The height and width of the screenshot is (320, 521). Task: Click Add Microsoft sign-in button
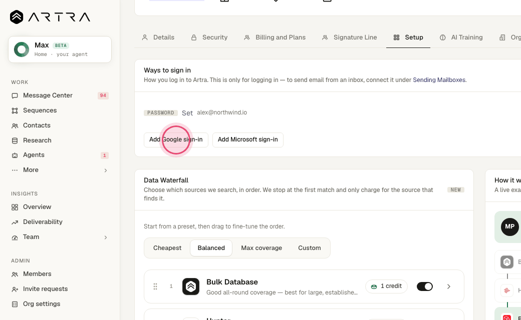point(248,140)
